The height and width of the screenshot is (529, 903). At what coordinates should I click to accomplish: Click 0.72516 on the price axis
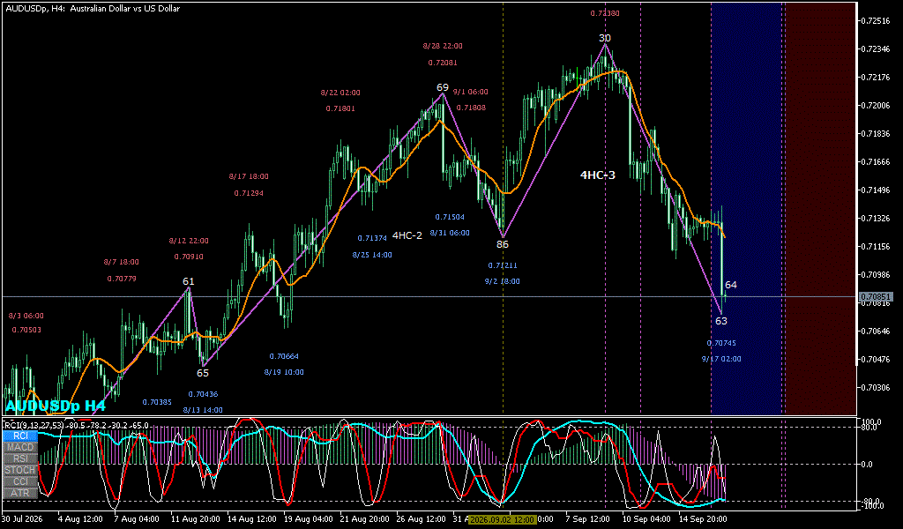875,21
